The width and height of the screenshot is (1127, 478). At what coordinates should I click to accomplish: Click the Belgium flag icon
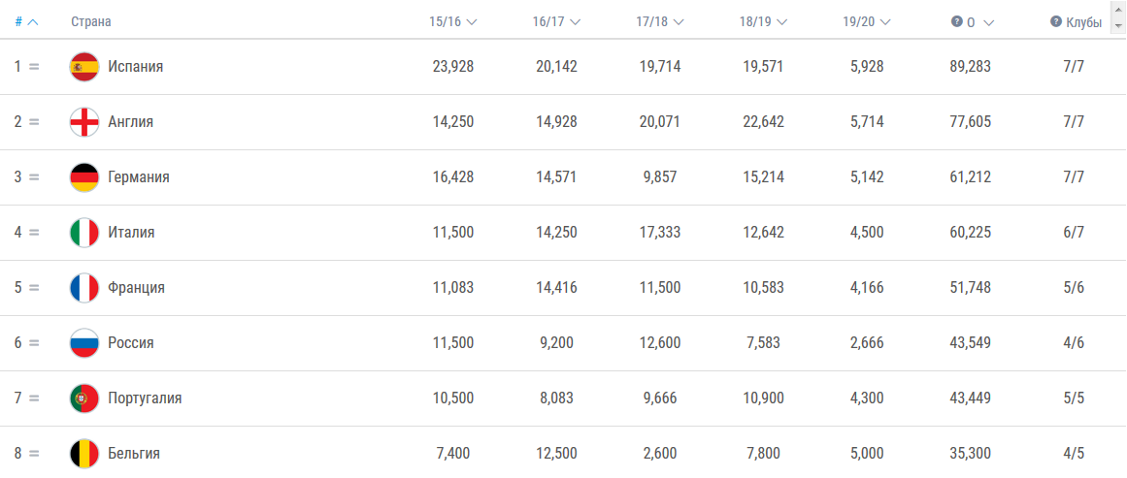pyautogui.click(x=84, y=454)
